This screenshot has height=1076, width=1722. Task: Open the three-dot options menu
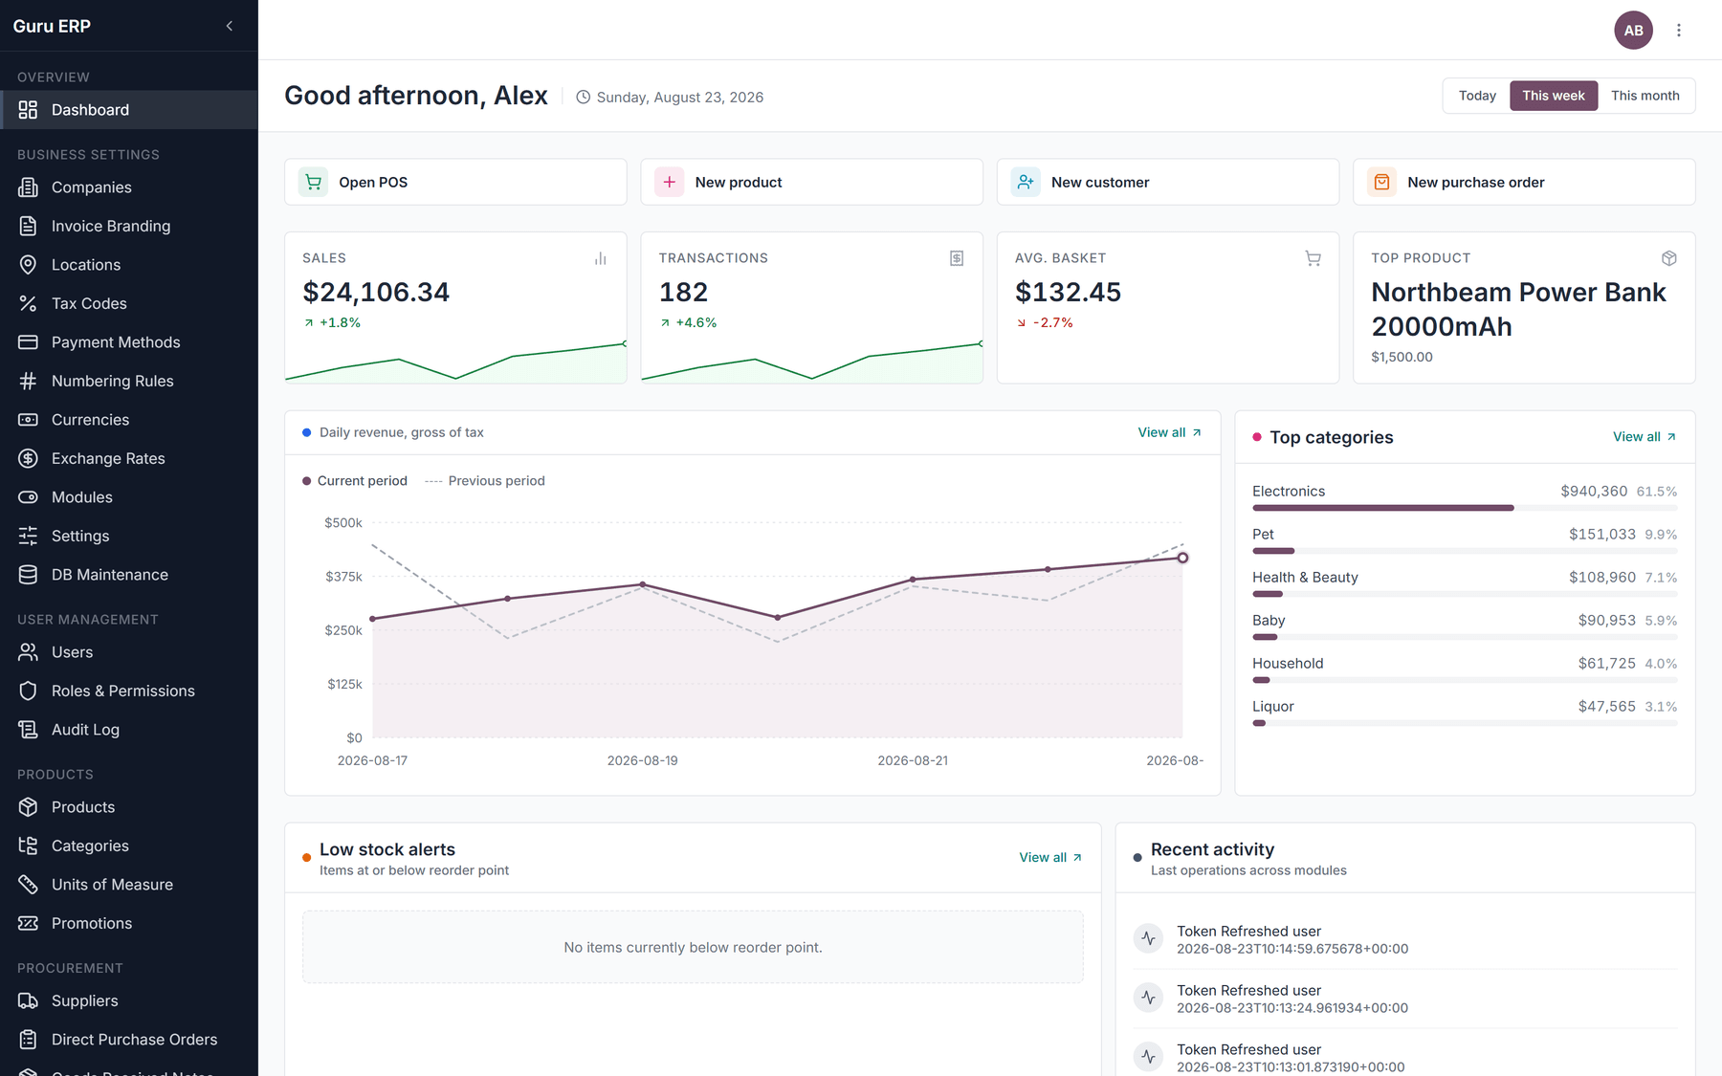(1679, 31)
